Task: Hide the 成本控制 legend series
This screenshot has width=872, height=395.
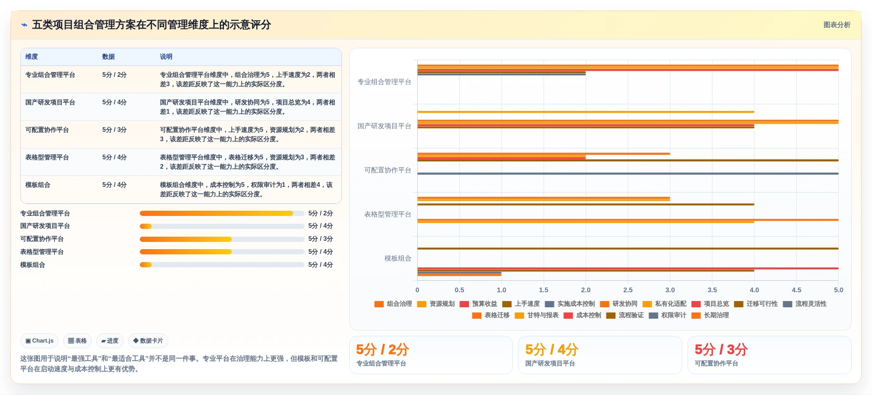Action: click(582, 315)
